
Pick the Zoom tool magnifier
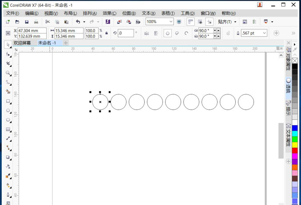click(x=8, y=73)
